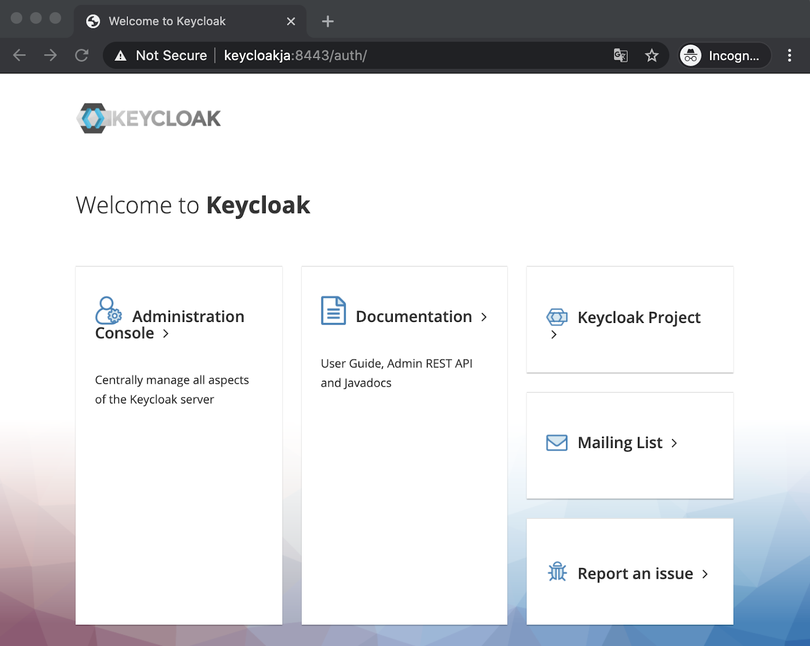This screenshot has width=810, height=646.
Task: Click the chevron after Console
Action: pos(166,334)
